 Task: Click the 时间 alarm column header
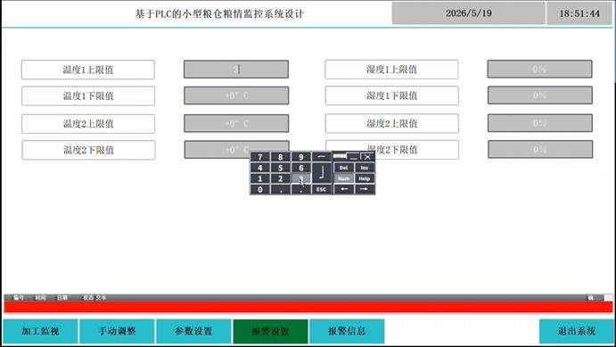coord(40,298)
